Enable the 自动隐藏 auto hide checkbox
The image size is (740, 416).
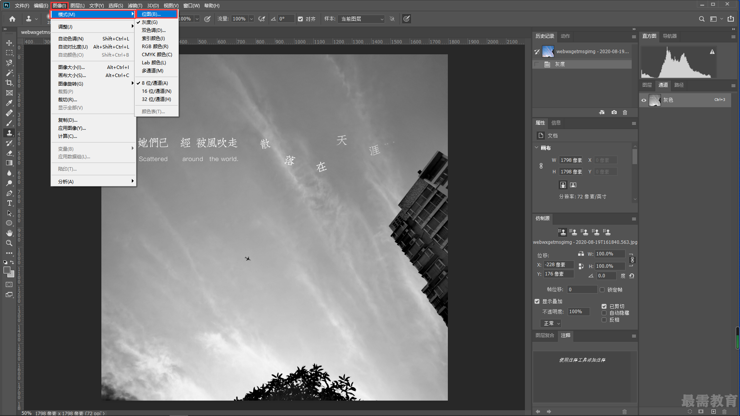coord(604,313)
